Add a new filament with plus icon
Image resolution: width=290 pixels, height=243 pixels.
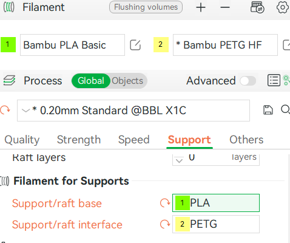(201, 7)
